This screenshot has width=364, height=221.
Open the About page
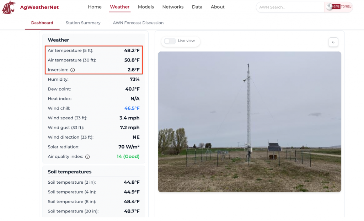(x=217, y=7)
